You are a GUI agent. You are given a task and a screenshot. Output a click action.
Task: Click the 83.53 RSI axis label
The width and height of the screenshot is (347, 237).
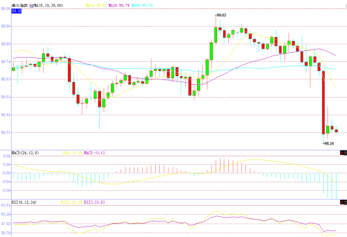tap(5, 205)
